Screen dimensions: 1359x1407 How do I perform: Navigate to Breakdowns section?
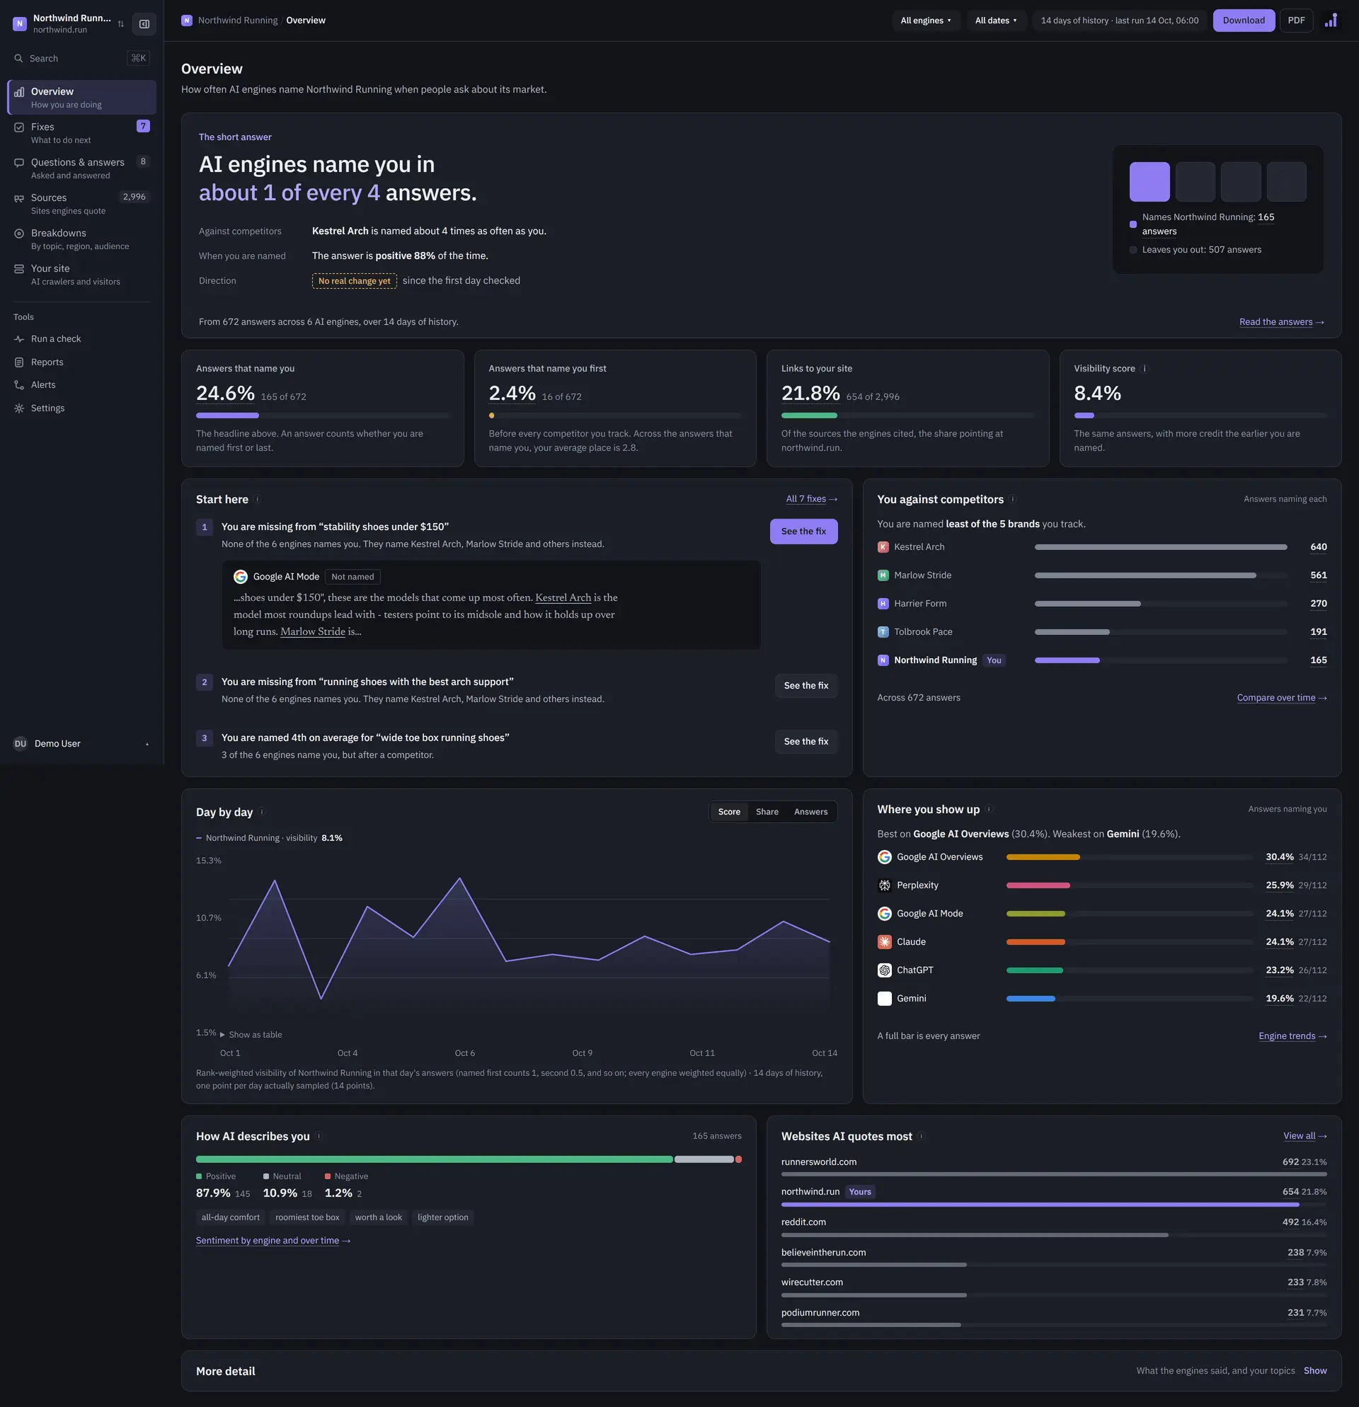click(x=81, y=239)
